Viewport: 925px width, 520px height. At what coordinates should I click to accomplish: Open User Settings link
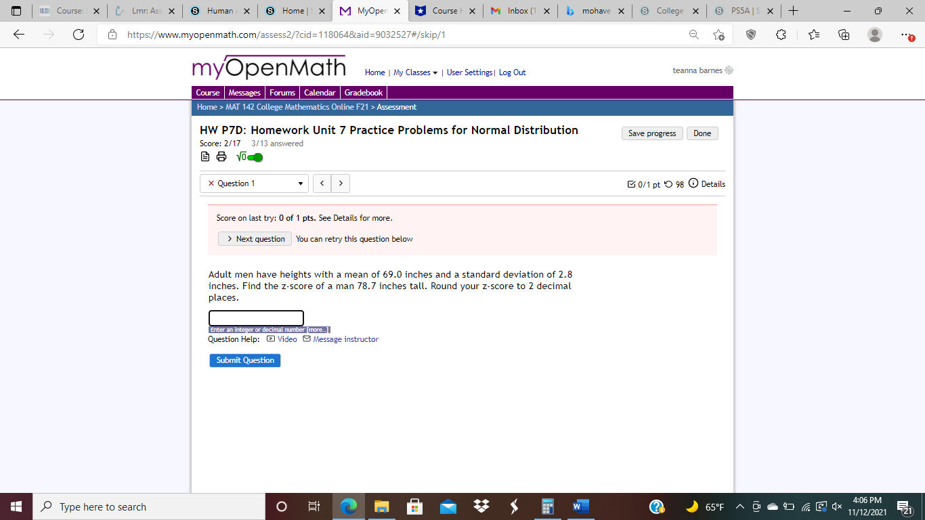(x=469, y=72)
